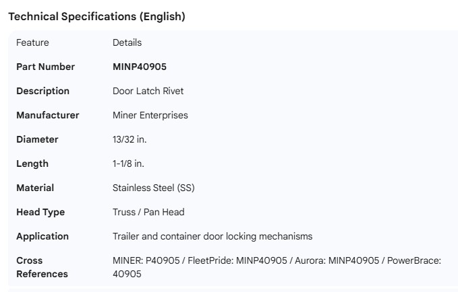Click the Feature column header

(32, 42)
